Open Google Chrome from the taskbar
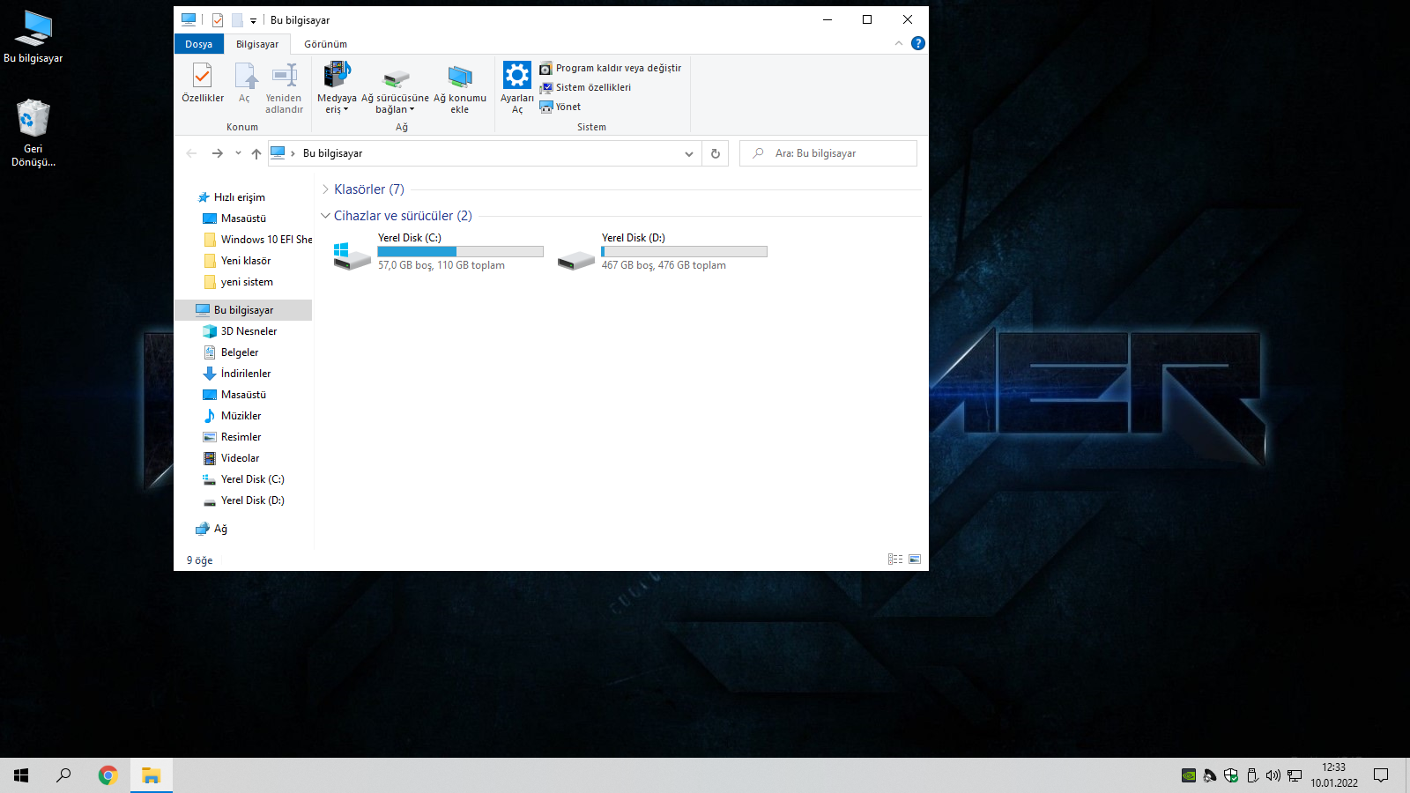The image size is (1410, 793). point(108,775)
